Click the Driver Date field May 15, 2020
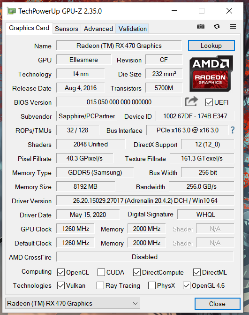249x315 pixels. point(88,215)
